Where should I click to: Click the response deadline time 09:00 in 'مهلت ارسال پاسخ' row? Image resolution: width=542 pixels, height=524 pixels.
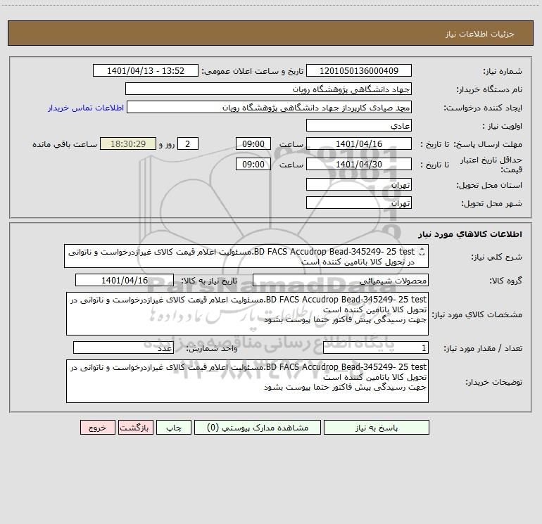pyautogui.click(x=253, y=143)
